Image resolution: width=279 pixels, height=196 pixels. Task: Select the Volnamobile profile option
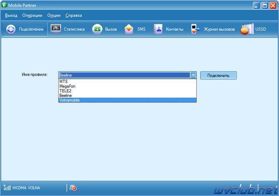pyautogui.click(x=127, y=100)
